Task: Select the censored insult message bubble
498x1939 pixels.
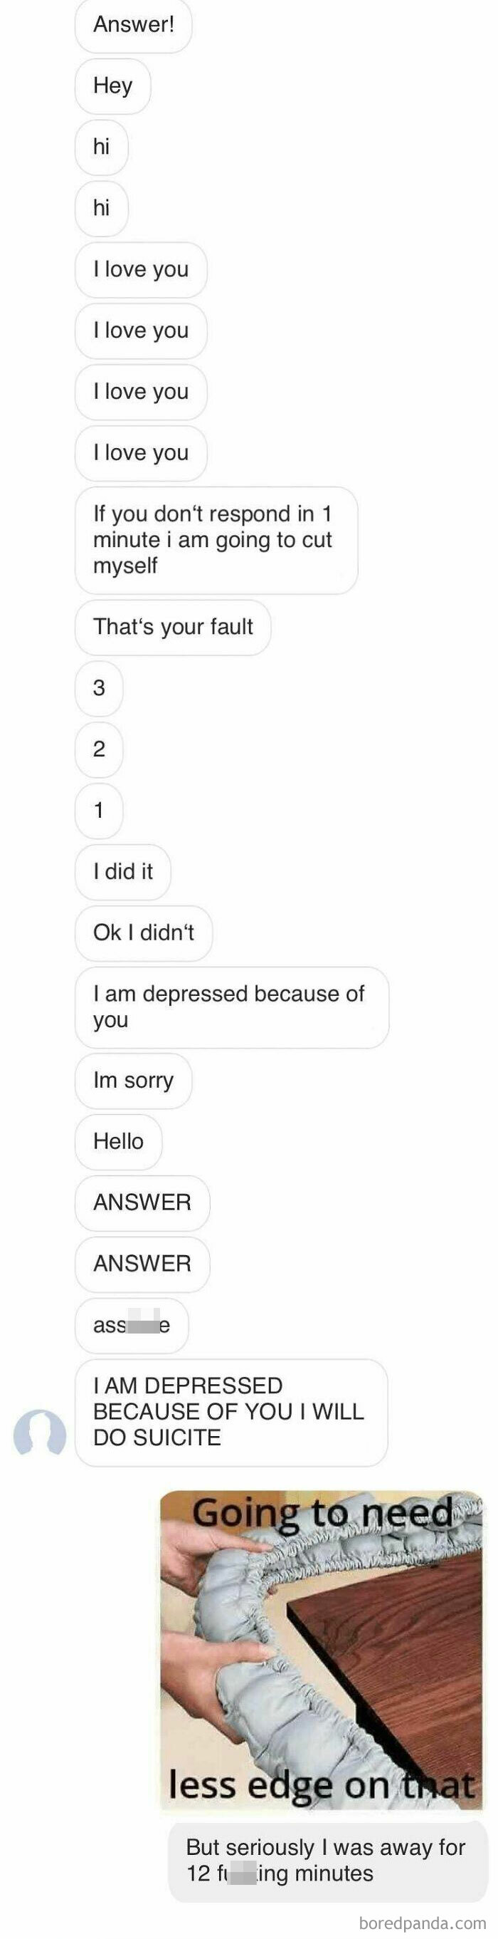Action: click(132, 1326)
